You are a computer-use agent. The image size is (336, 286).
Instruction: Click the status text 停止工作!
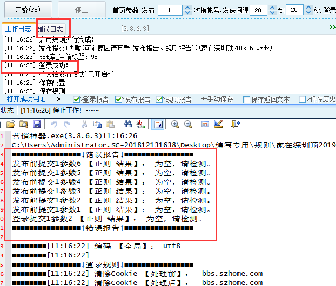click(x=67, y=111)
